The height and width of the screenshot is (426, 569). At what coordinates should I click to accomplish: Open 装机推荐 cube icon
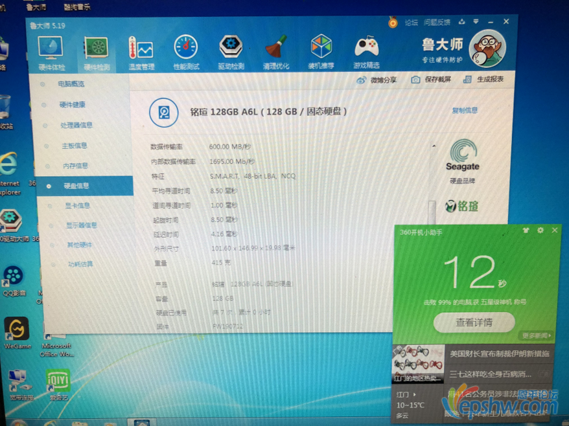tap(321, 52)
